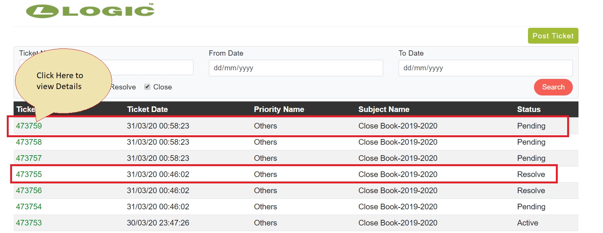
Task: Click the 'Click Here to view Details' callout
Action: [x=60, y=81]
